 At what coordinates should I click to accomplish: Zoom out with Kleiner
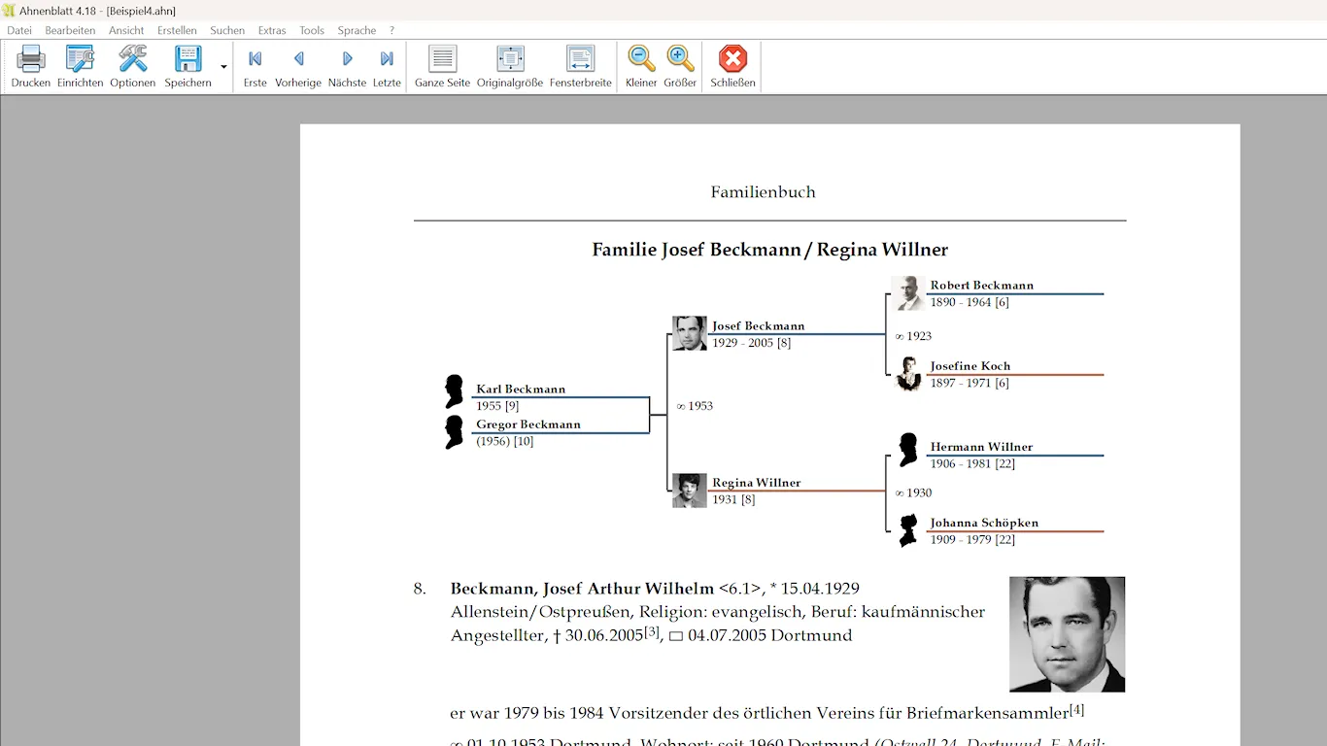click(x=641, y=67)
